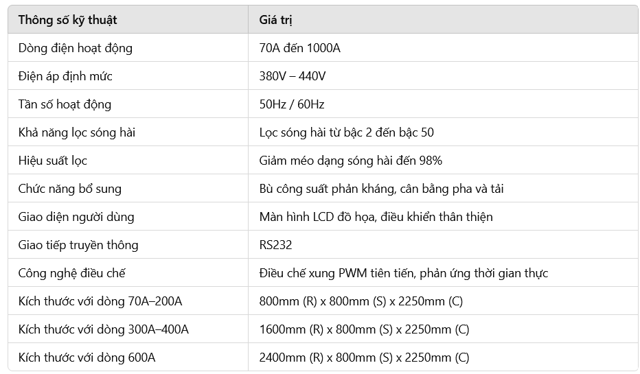The width and height of the screenshot is (640, 374).
Task: Click the 'Giá trị' column header
Action: coord(275,20)
